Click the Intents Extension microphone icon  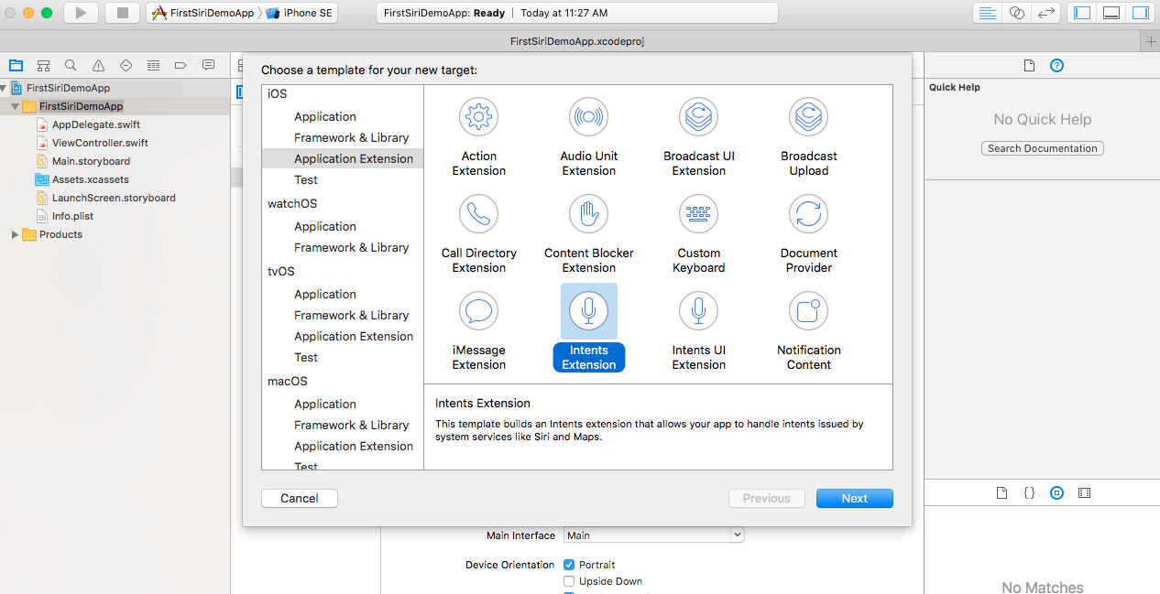coord(589,311)
